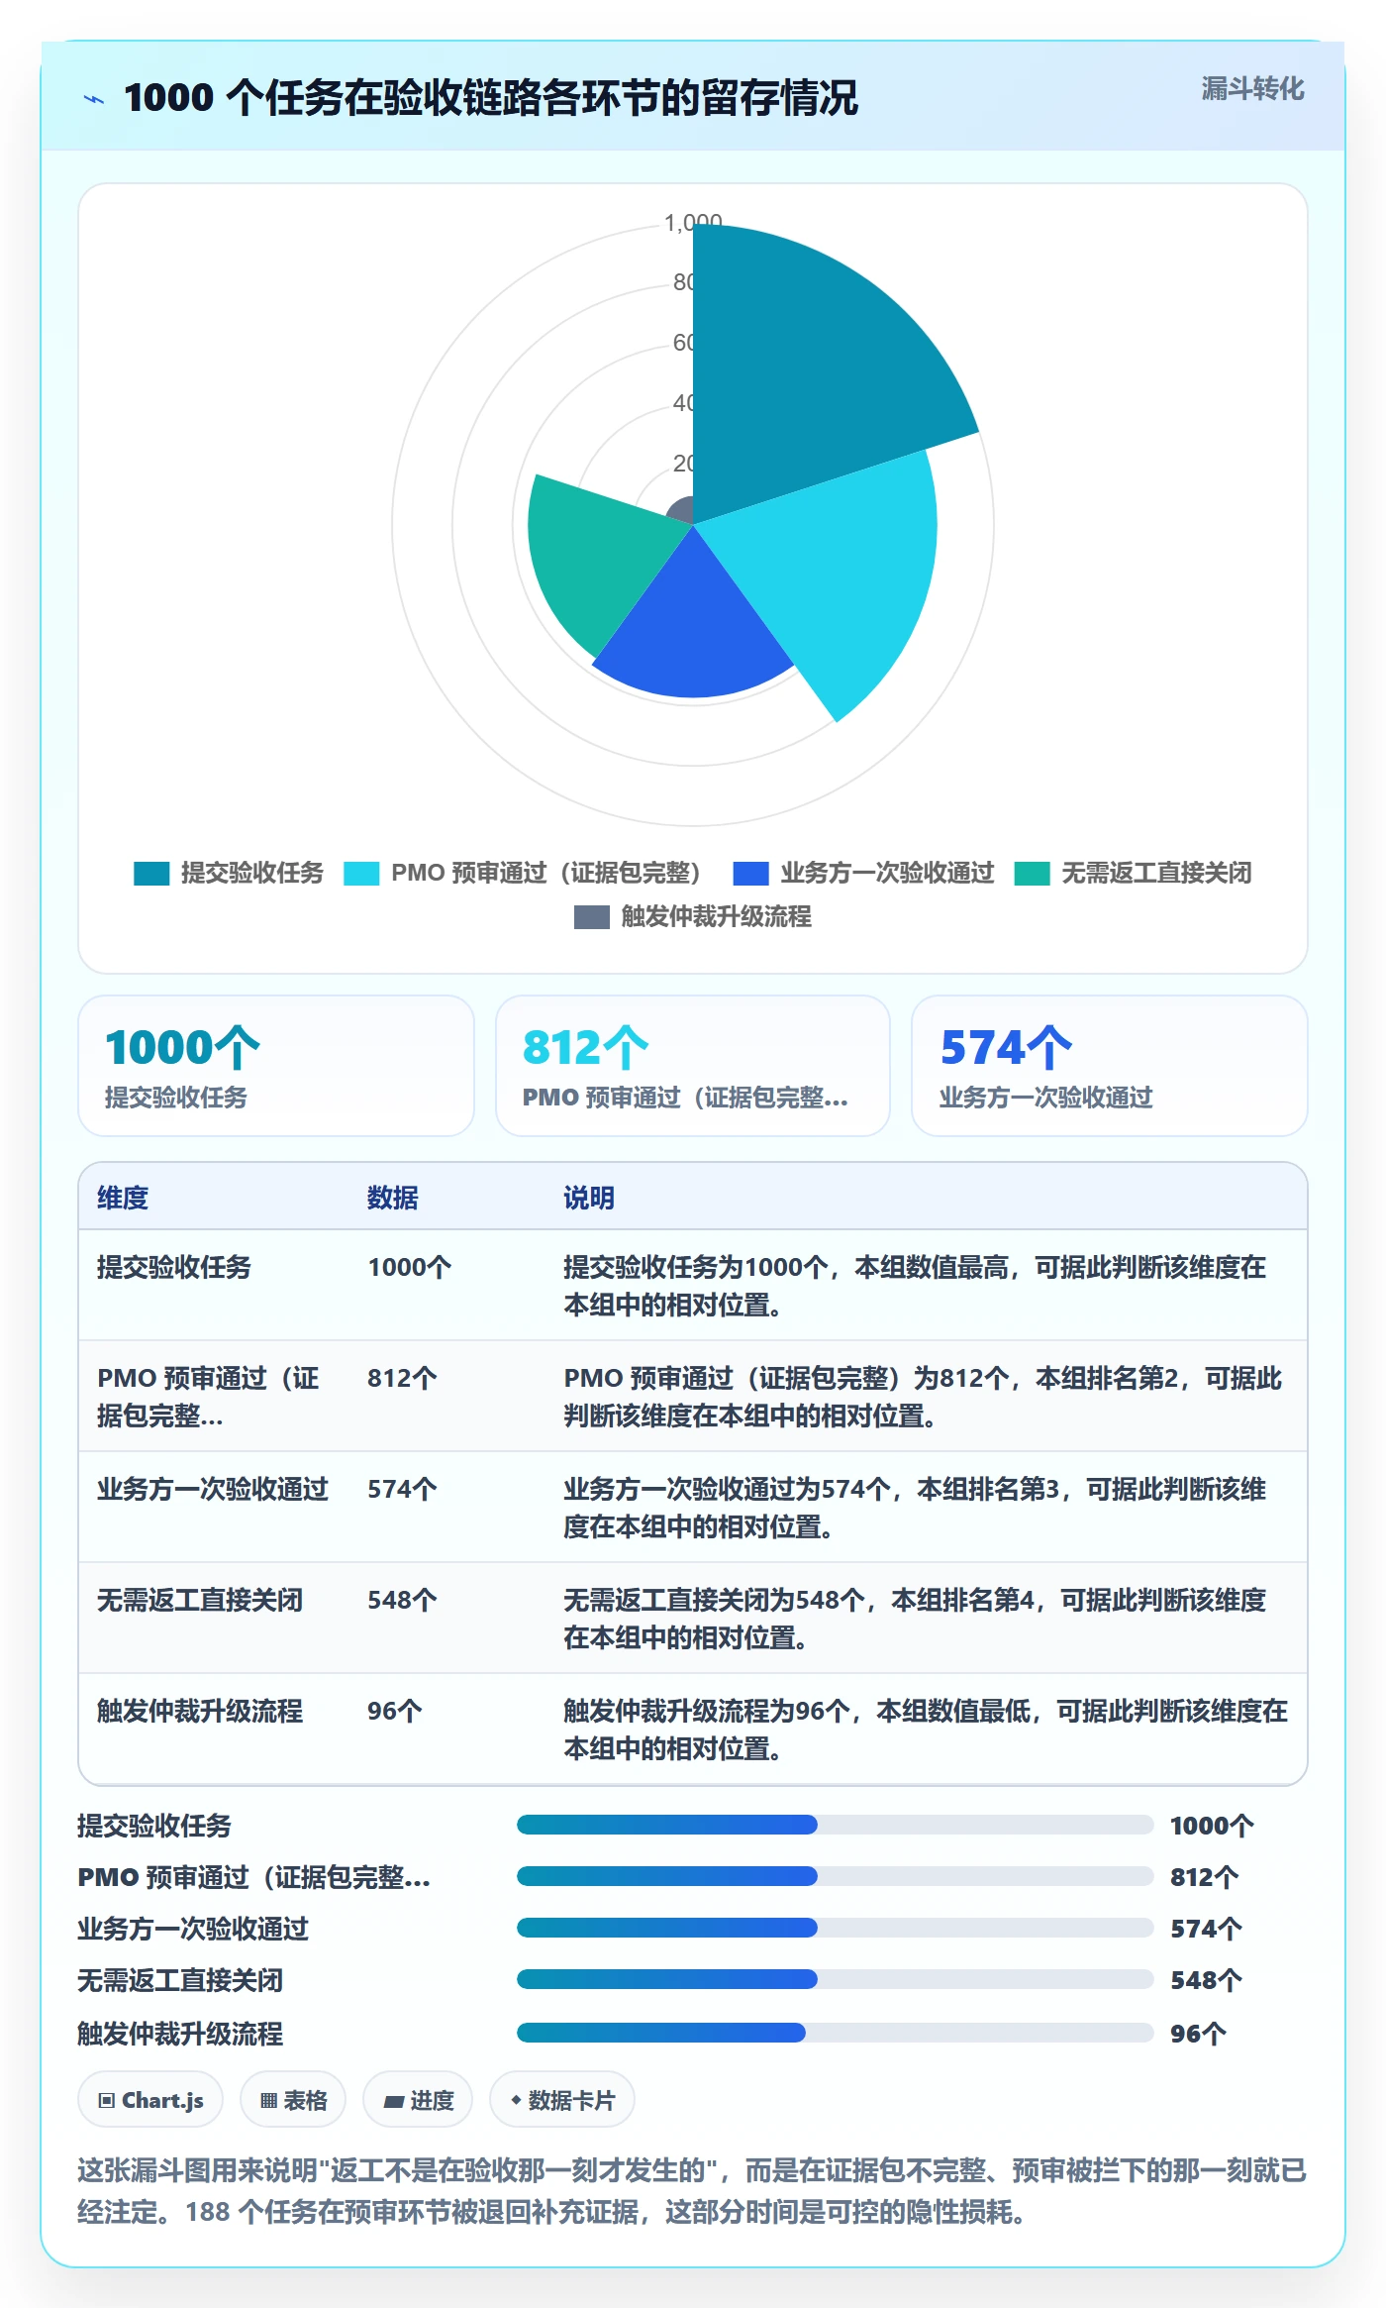1386x2308 pixels.
Task: Toggle legend swatch for 触发仲裁升级流程
Action: tap(591, 916)
